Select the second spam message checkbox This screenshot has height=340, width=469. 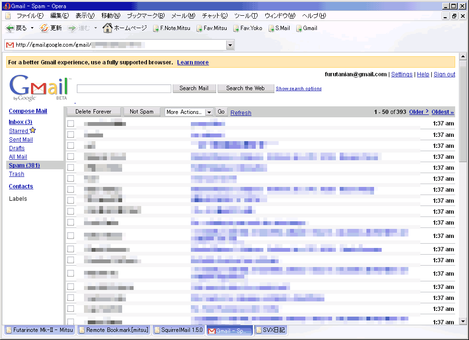(71, 135)
